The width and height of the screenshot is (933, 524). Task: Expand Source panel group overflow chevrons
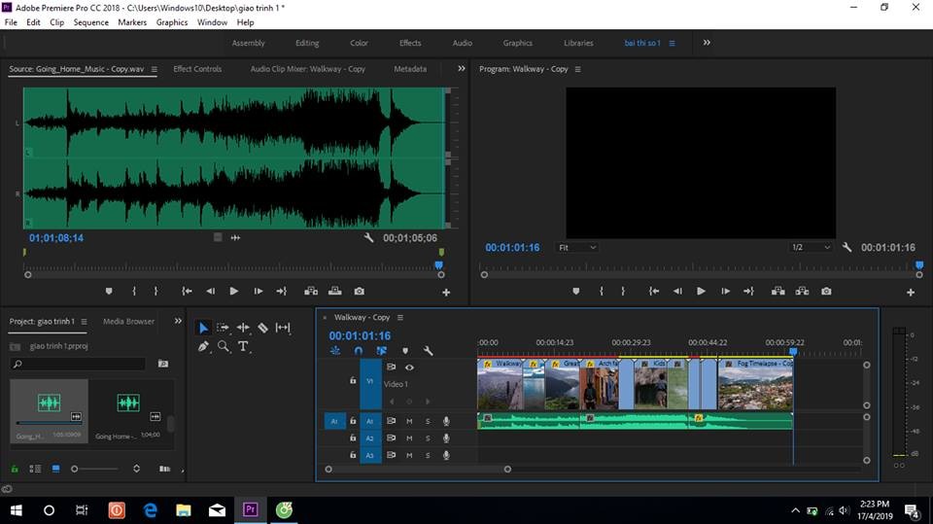click(461, 68)
